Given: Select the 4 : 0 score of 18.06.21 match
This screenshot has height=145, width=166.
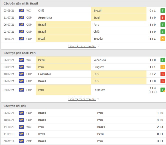Looking at the screenshot, I should pyautogui.click(x=160, y=120).
